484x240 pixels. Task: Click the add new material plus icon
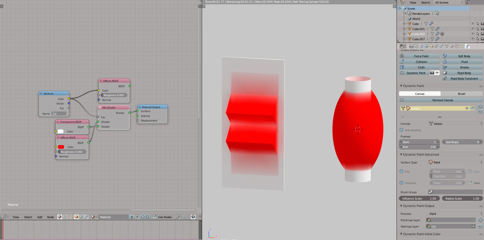pos(143,217)
